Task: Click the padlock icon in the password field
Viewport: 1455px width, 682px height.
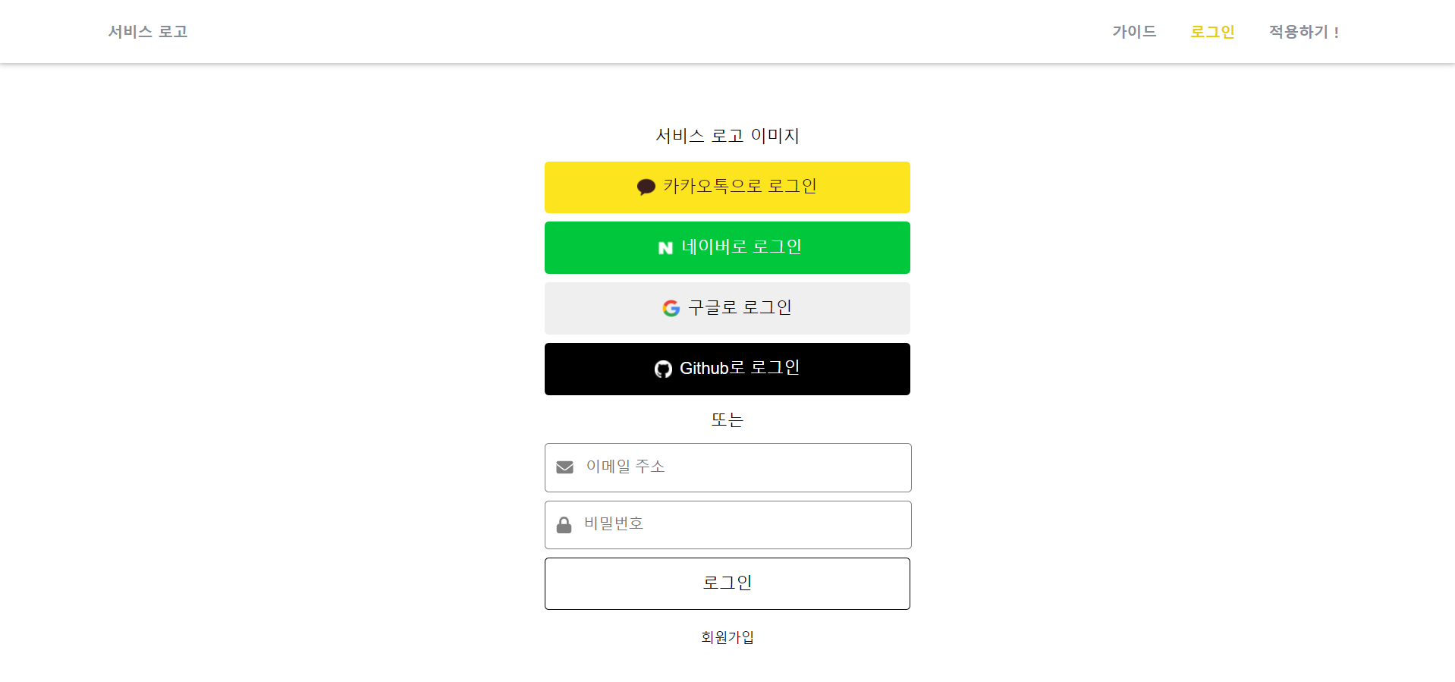Action: [x=564, y=524]
